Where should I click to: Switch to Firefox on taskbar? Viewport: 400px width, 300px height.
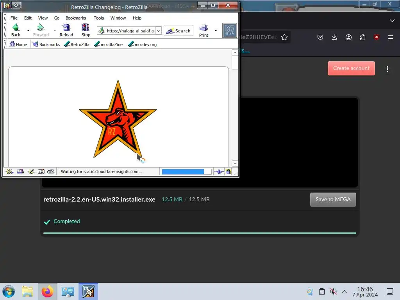[x=47, y=291]
